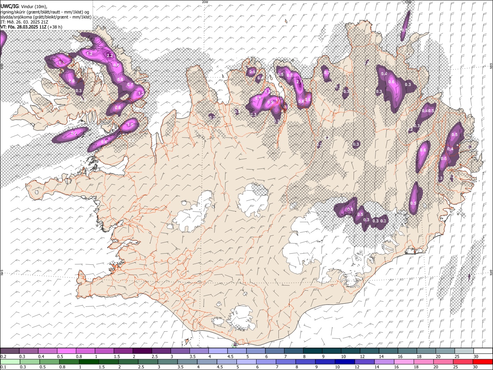Pick lower legend violet swatch 12–14
The width and height of the screenshot is (493, 370).
(364, 362)
